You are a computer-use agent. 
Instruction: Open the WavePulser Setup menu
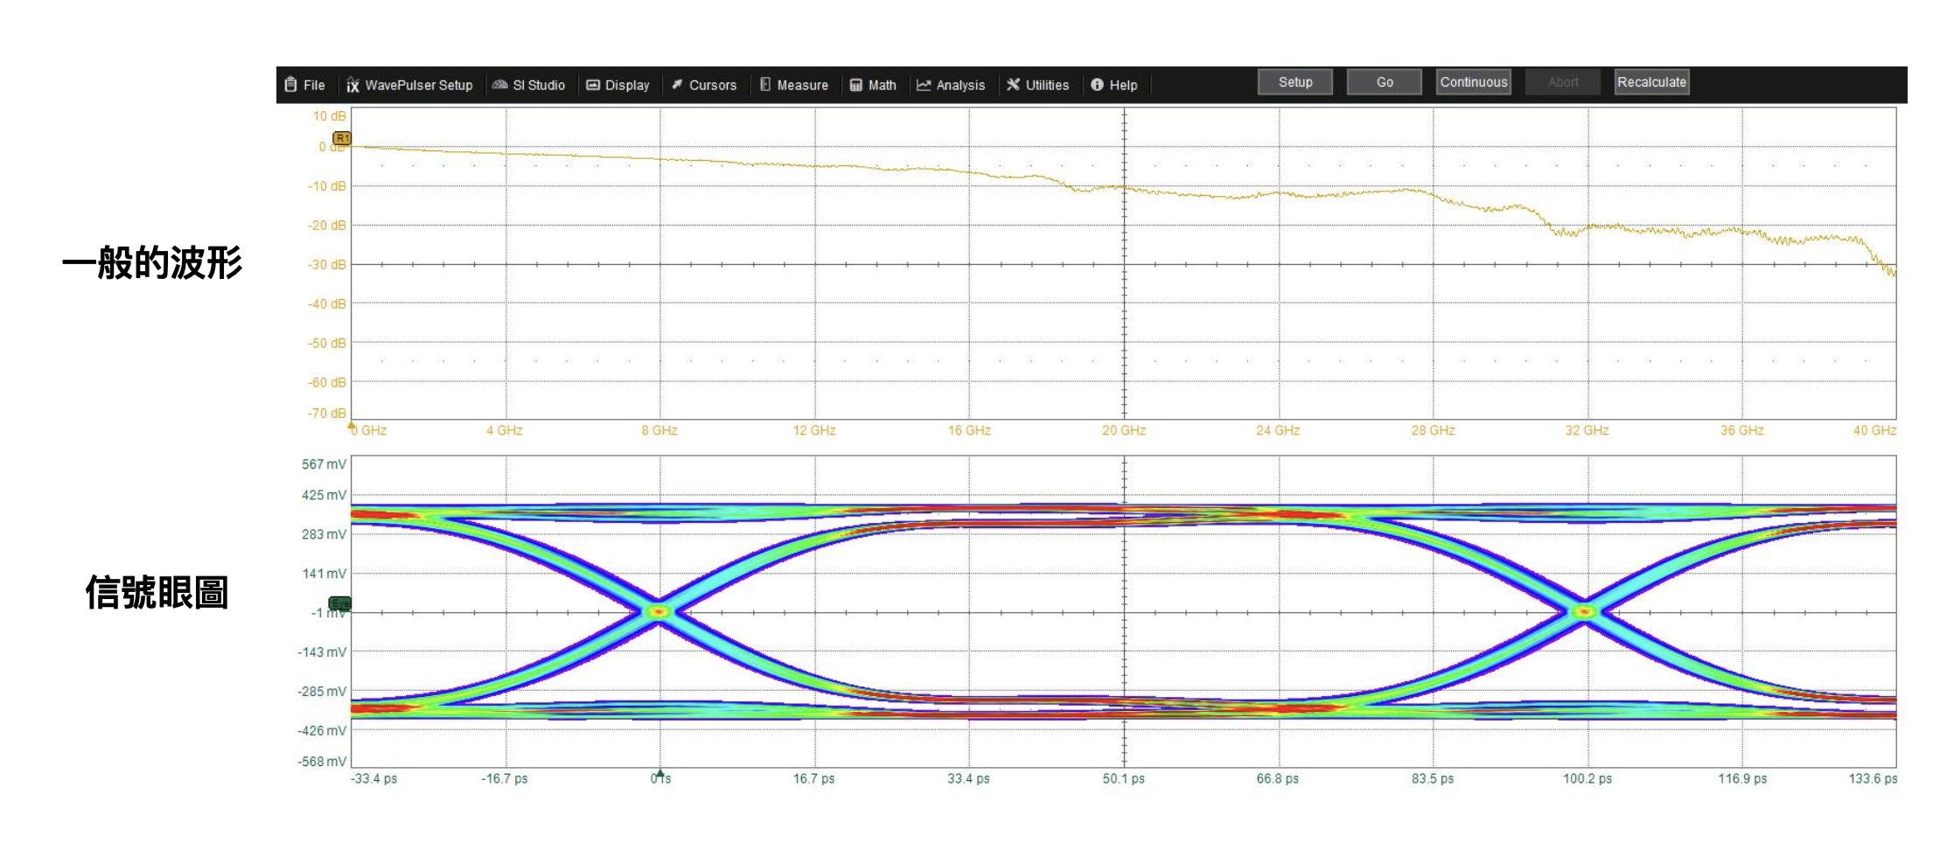(409, 85)
